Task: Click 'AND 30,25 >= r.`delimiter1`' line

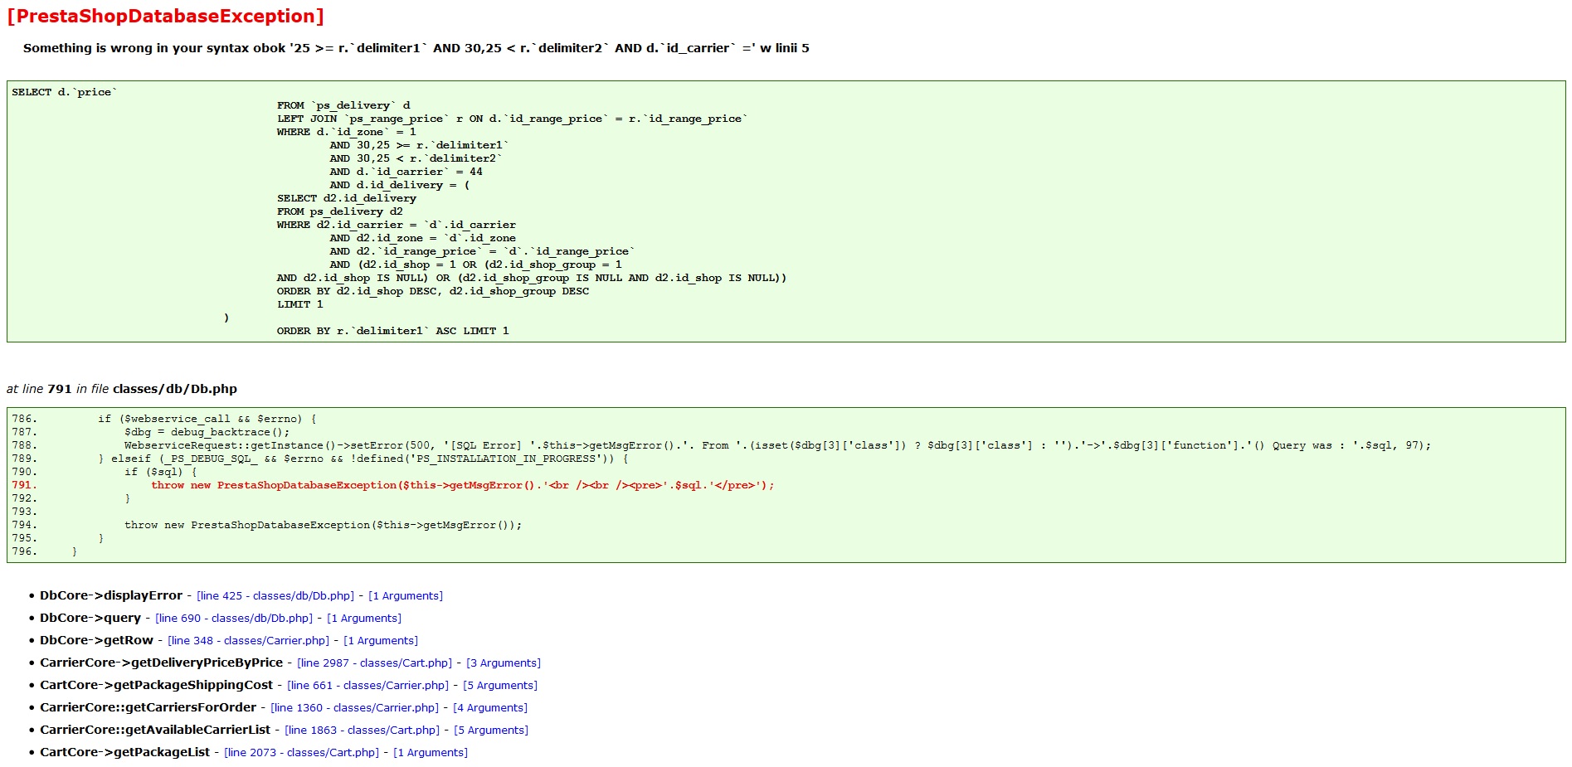Action: click(x=419, y=145)
